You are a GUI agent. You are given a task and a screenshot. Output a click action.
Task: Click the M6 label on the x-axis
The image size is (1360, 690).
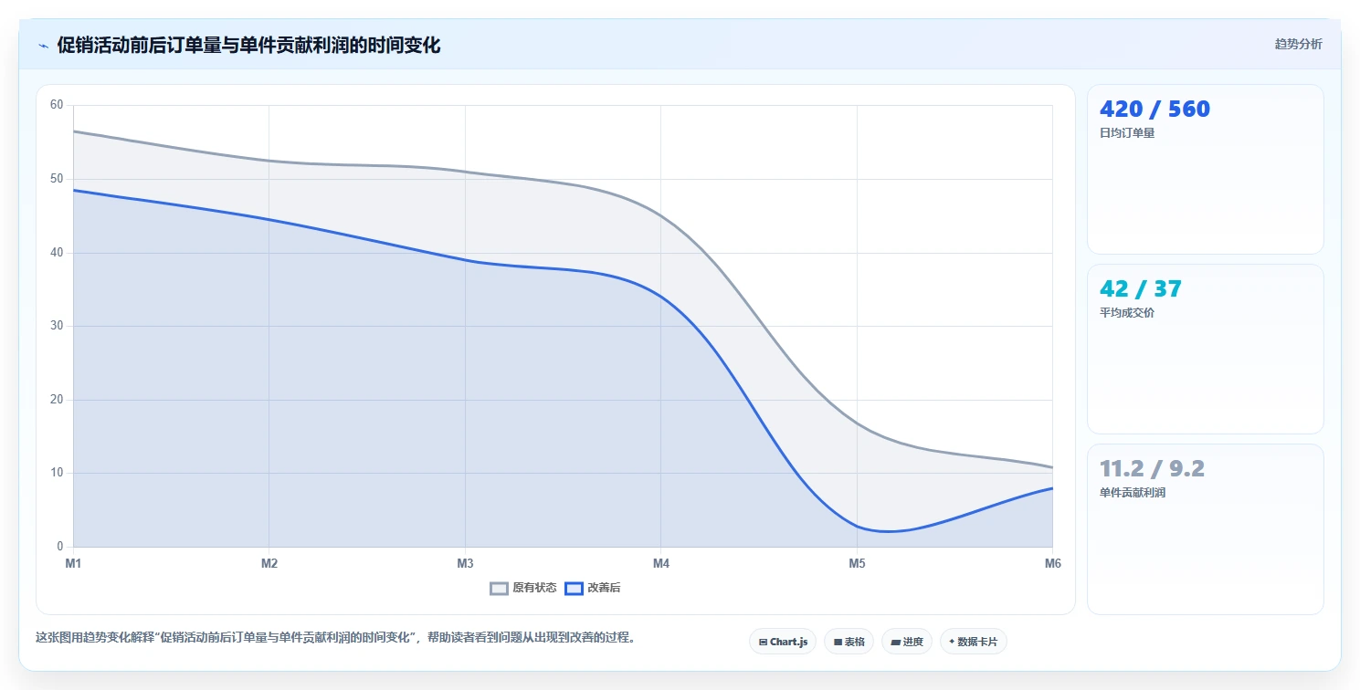pyautogui.click(x=1053, y=563)
